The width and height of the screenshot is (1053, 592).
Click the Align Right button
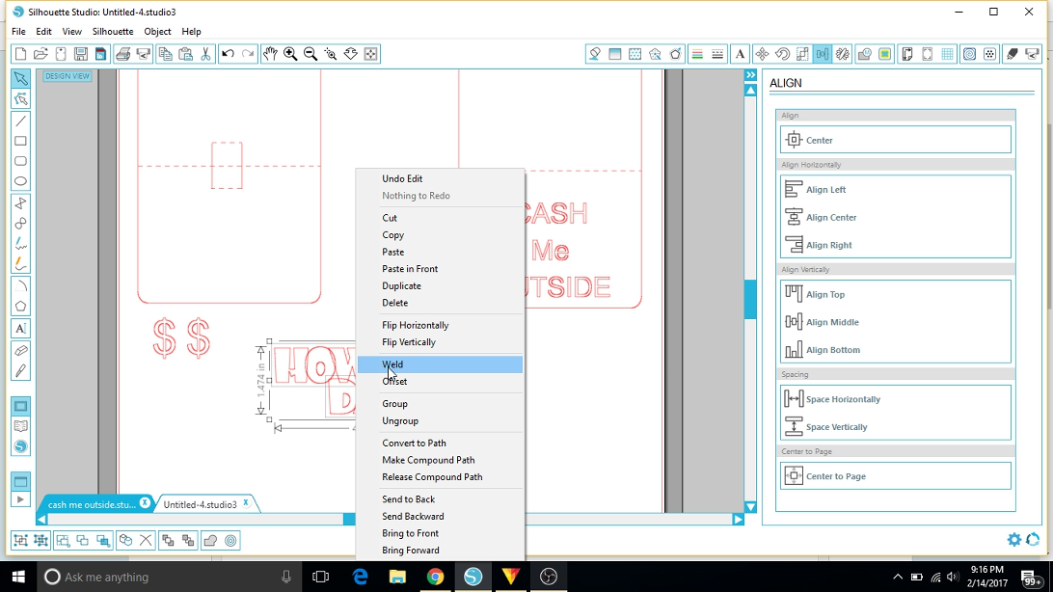(x=895, y=245)
